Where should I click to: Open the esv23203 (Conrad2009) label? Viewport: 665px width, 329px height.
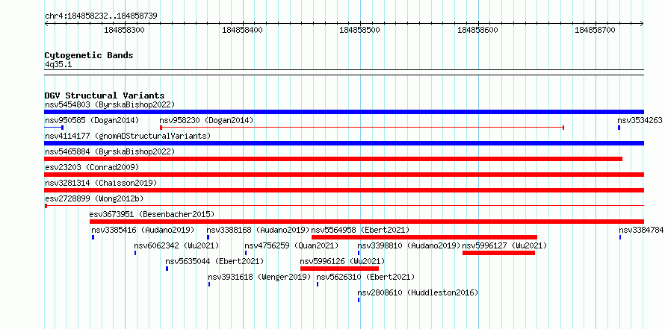(92, 167)
